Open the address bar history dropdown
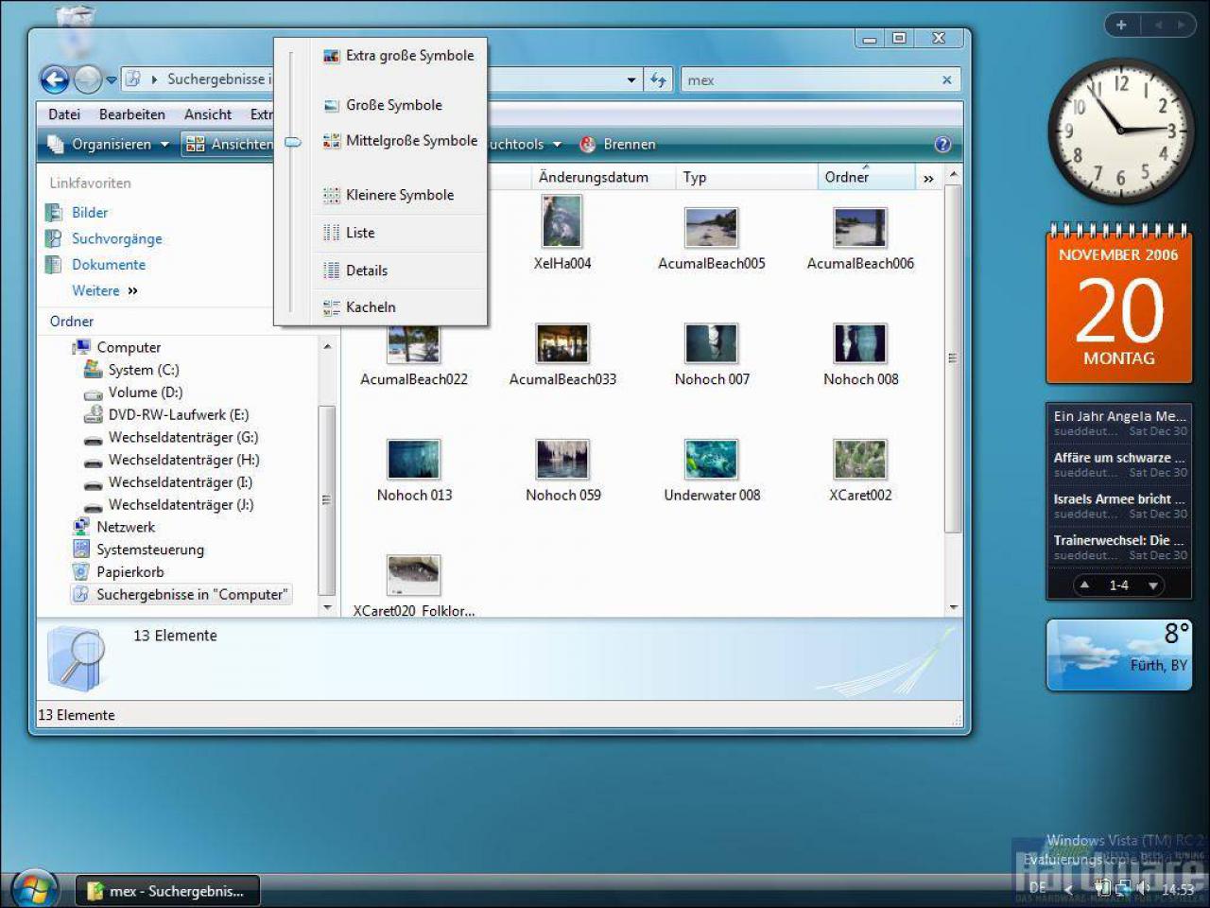The image size is (1210, 908). 631,80
